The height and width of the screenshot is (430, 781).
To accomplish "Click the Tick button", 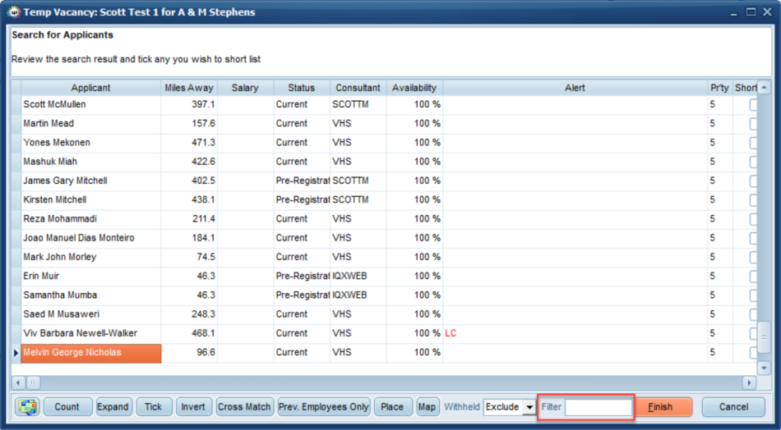I will 154,407.
